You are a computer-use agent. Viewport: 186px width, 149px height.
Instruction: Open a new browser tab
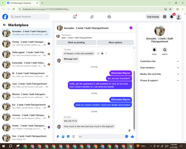coord(42,3)
